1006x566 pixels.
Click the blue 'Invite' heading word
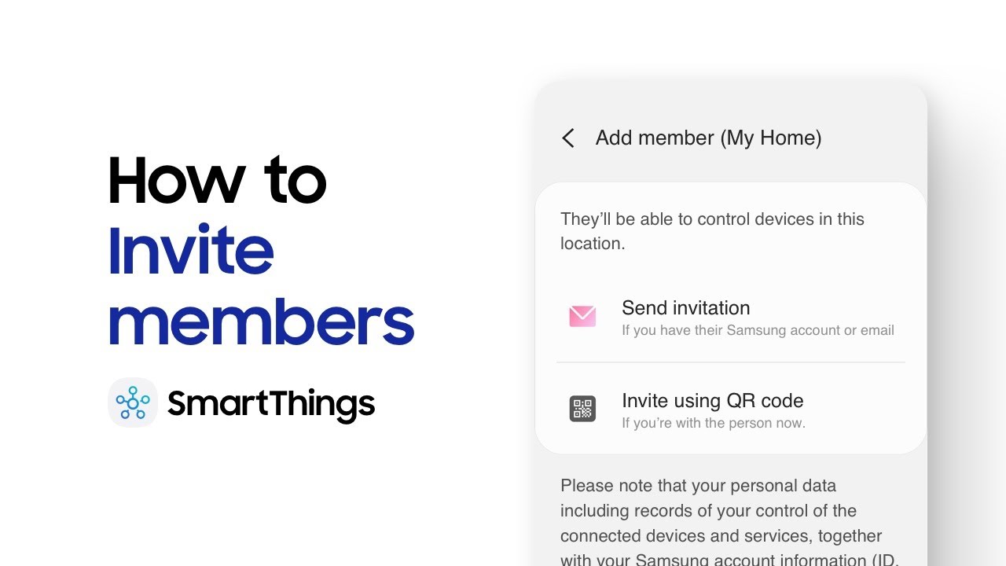[x=191, y=251]
